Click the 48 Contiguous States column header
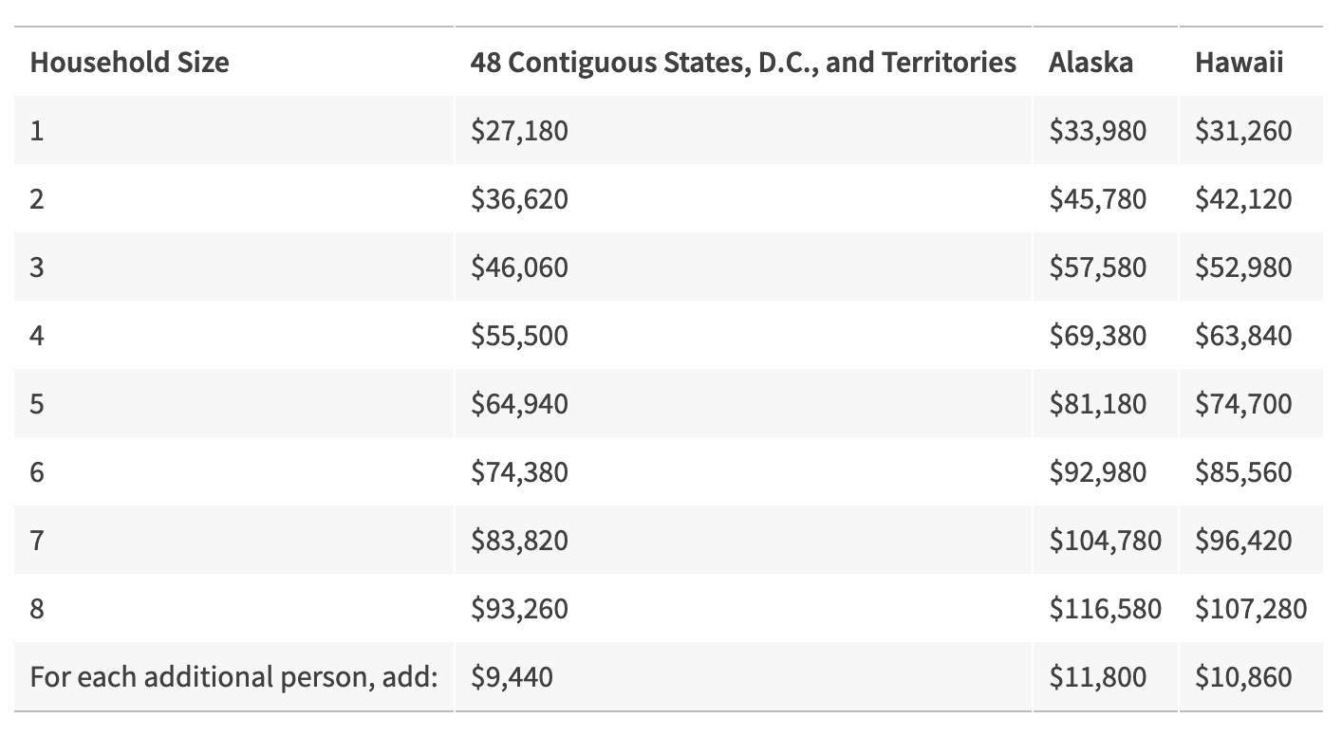 (742, 63)
